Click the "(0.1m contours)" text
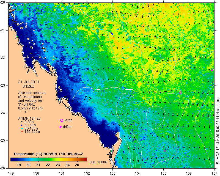 [30, 97]
